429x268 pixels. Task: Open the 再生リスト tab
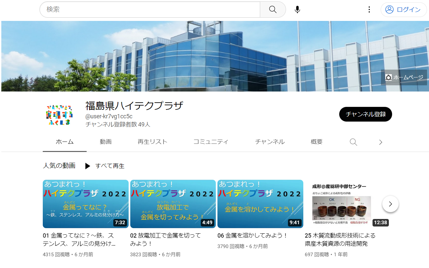coord(152,142)
